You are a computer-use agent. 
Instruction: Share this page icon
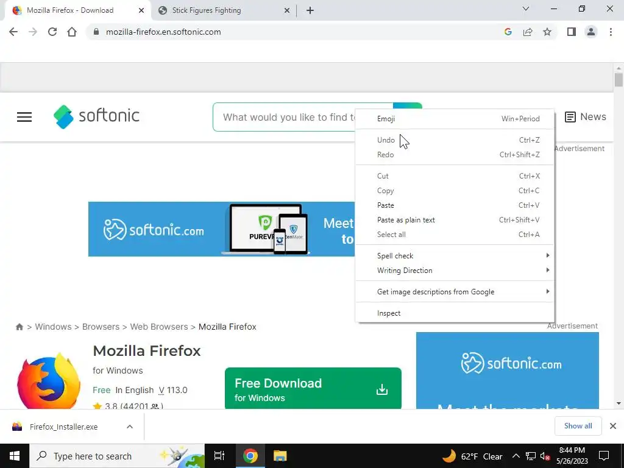pos(528,32)
